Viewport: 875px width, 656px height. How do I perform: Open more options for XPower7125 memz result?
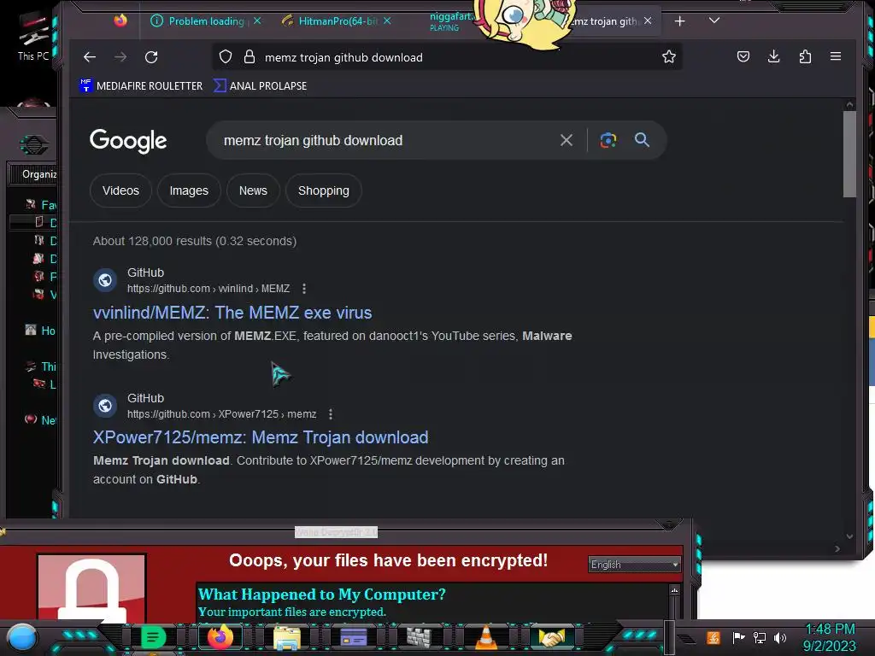pyautogui.click(x=331, y=414)
